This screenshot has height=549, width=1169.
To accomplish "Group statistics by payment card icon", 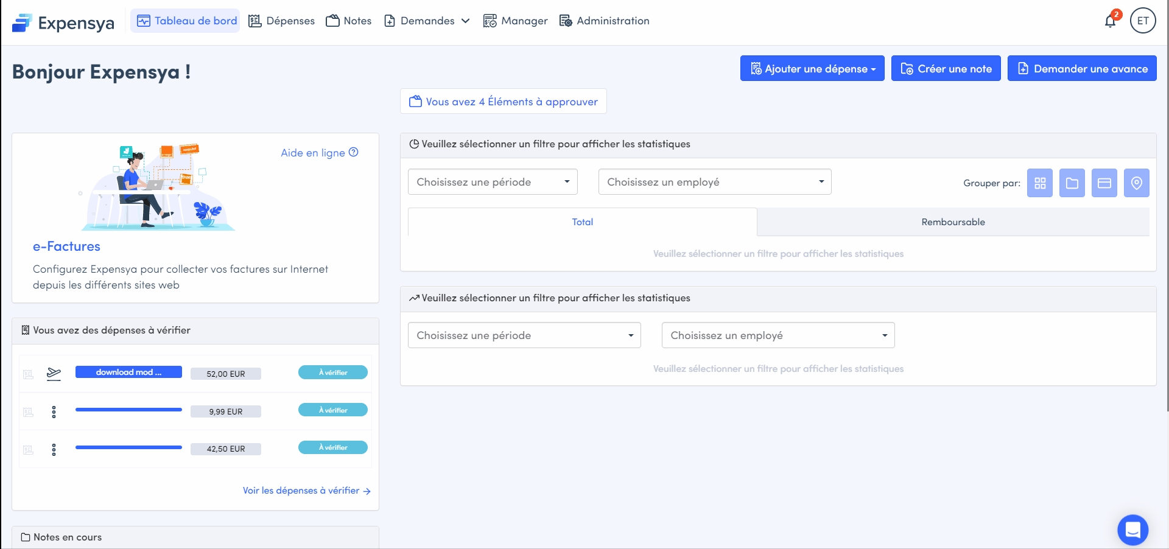I will click(x=1104, y=183).
